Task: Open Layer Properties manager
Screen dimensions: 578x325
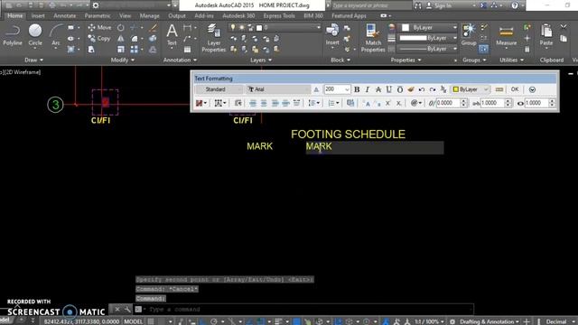Action: coord(213,38)
